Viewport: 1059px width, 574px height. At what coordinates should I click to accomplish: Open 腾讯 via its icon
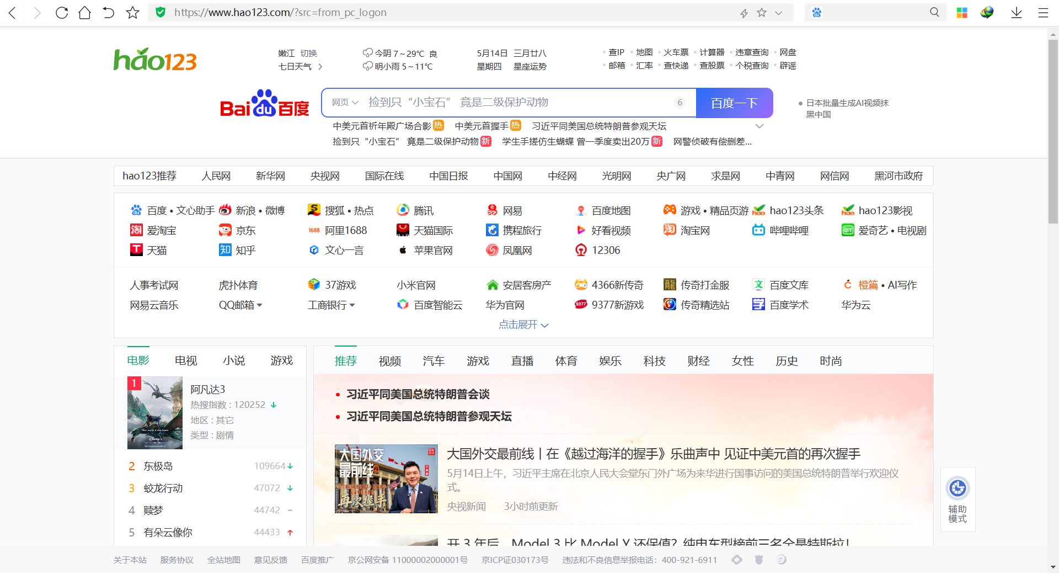pyautogui.click(x=403, y=210)
